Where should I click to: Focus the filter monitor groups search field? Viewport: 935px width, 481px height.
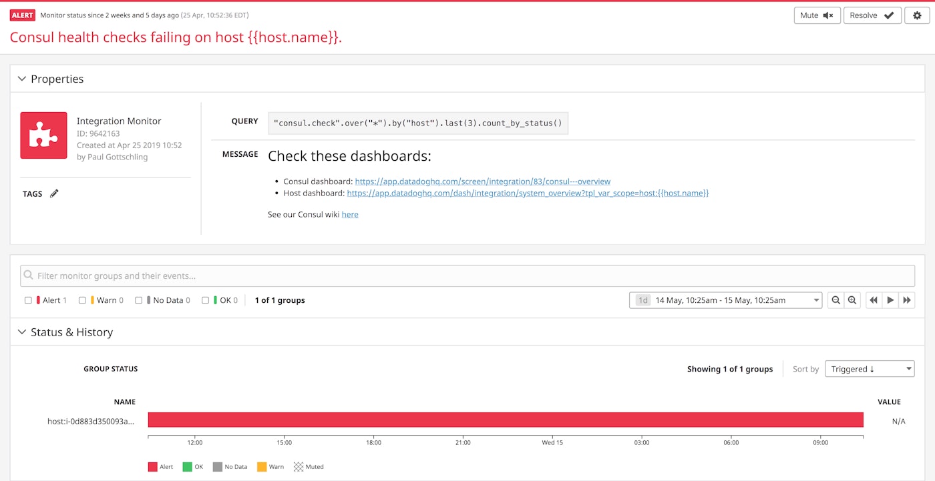tap(467, 276)
